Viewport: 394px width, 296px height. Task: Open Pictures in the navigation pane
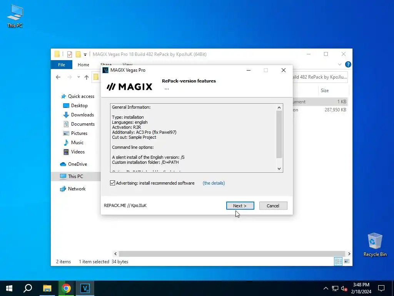[x=75, y=133]
